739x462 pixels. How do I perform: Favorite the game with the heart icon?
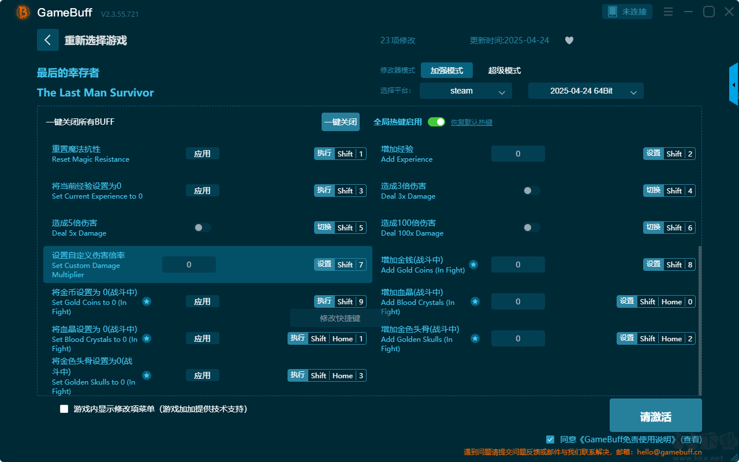coord(569,40)
